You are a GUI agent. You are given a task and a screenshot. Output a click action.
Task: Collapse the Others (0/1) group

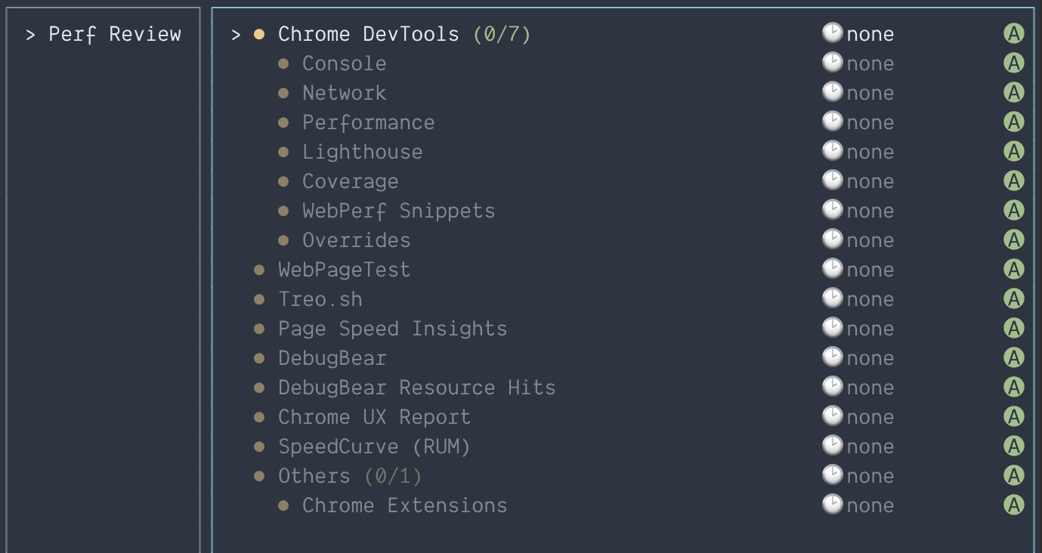pos(259,476)
